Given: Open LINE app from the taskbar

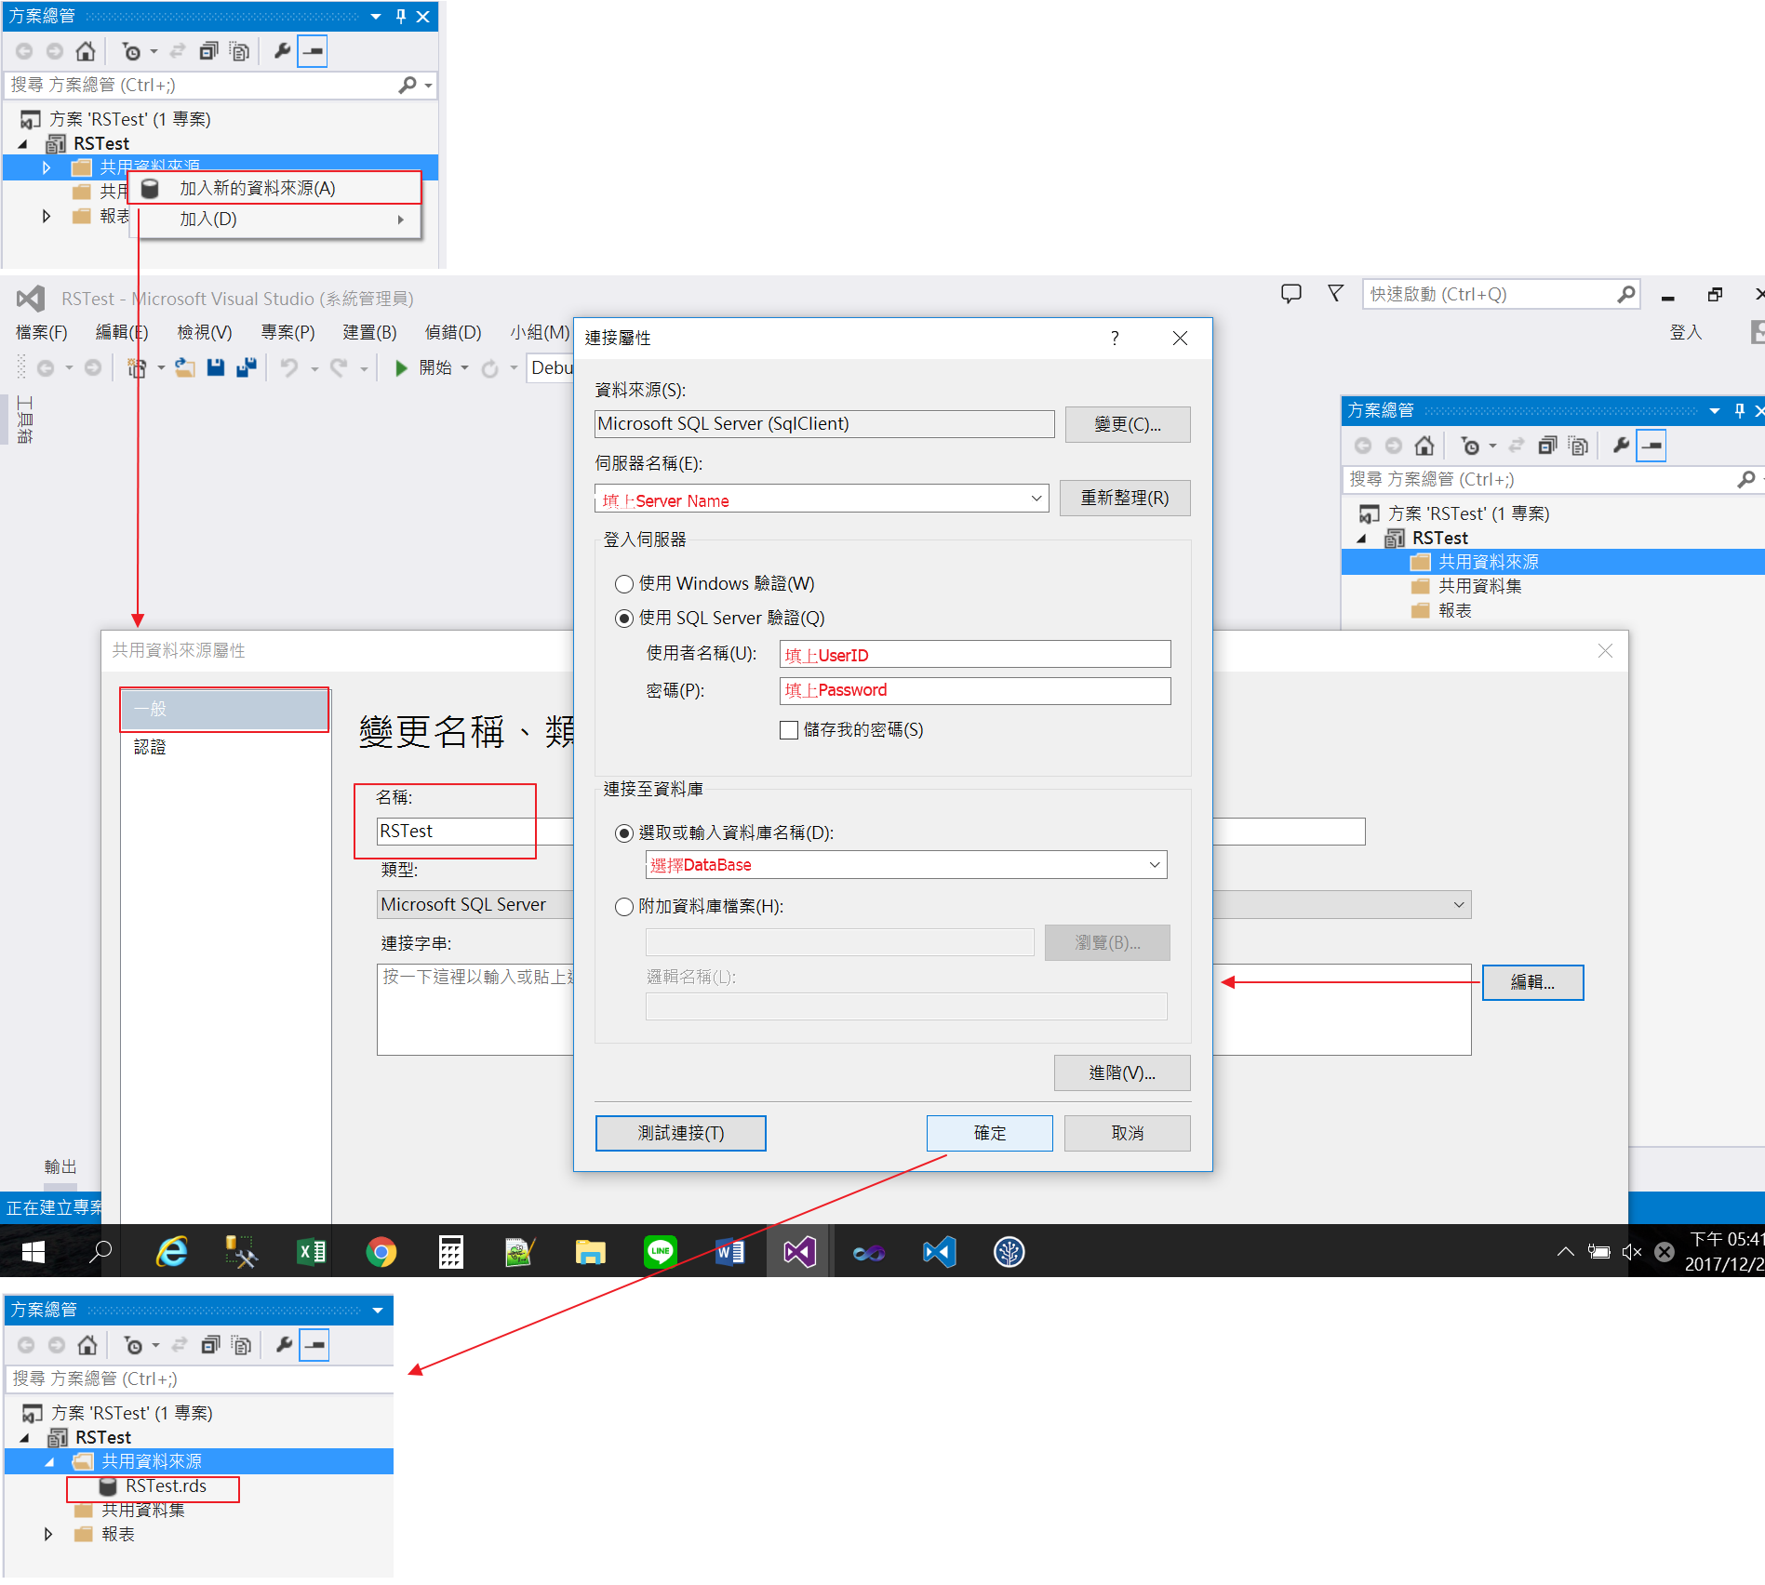Looking at the screenshot, I should [x=661, y=1252].
